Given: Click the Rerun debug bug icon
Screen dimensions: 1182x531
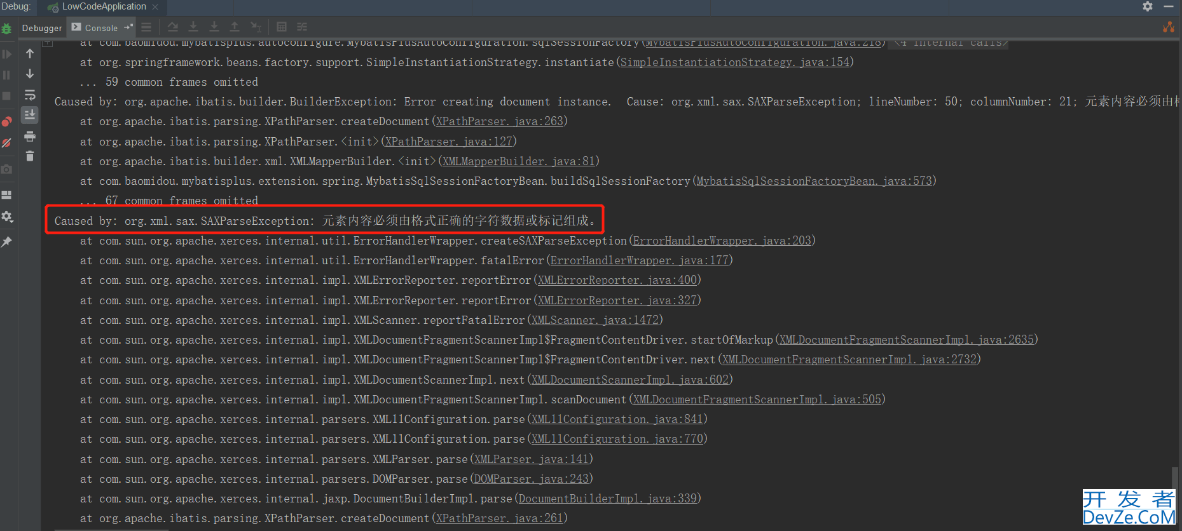Looking at the screenshot, I should coord(7,28).
